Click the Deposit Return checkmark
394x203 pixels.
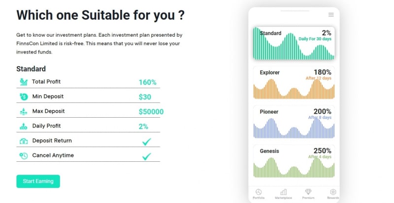point(146,142)
